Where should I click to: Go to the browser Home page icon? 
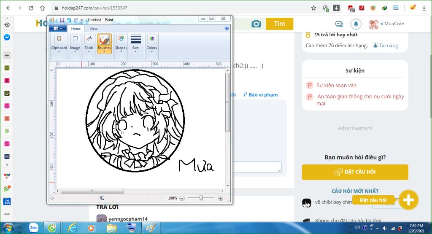[42, 8]
